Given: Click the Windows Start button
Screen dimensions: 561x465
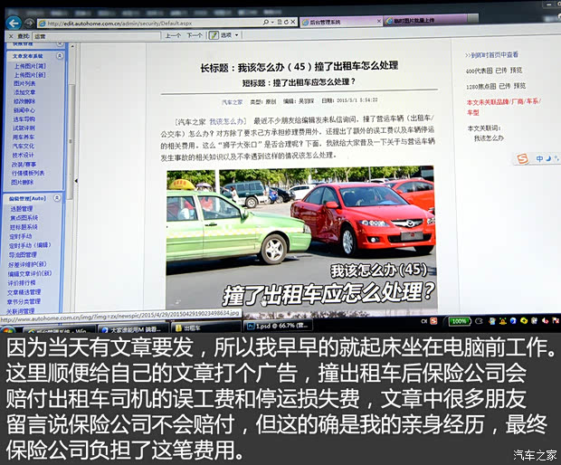Looking at the screenshot, I should pos(7,329).
